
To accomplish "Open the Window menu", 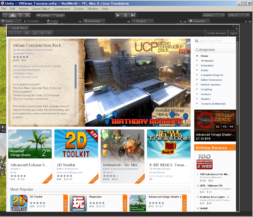I will coord(93,9).
